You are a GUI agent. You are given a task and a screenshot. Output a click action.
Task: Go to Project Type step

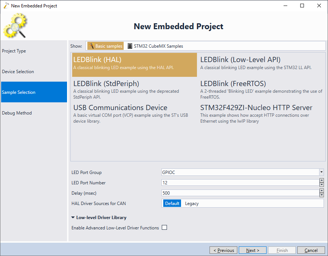[x=34, y=51]
